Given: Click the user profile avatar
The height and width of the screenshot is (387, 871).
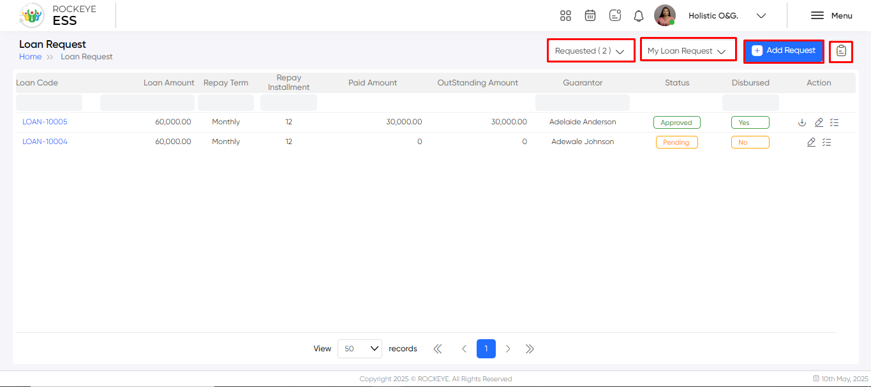Looking at the screenshot, I should pyautogui.click(x=665, y=16).
